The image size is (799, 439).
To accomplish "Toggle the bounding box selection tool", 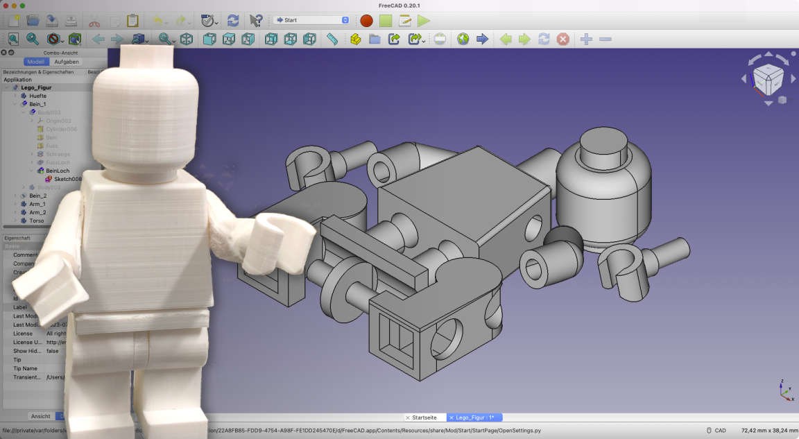I will click(x=75, y=40).
